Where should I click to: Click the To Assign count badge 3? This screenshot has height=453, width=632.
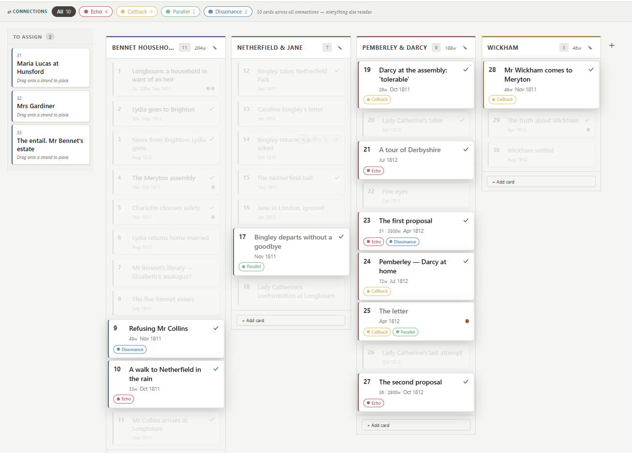(50, 37)
